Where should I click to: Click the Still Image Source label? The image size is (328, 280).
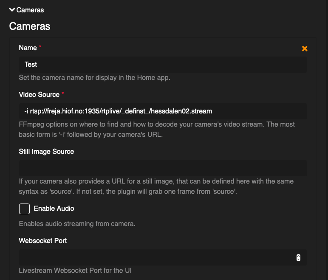tap(46, 151)
